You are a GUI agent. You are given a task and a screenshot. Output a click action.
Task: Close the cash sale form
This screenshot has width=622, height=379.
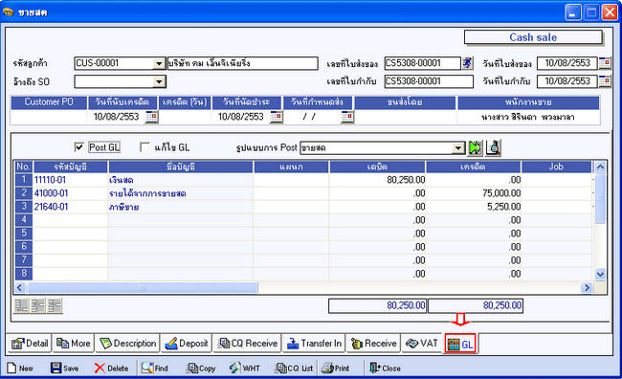386,368
